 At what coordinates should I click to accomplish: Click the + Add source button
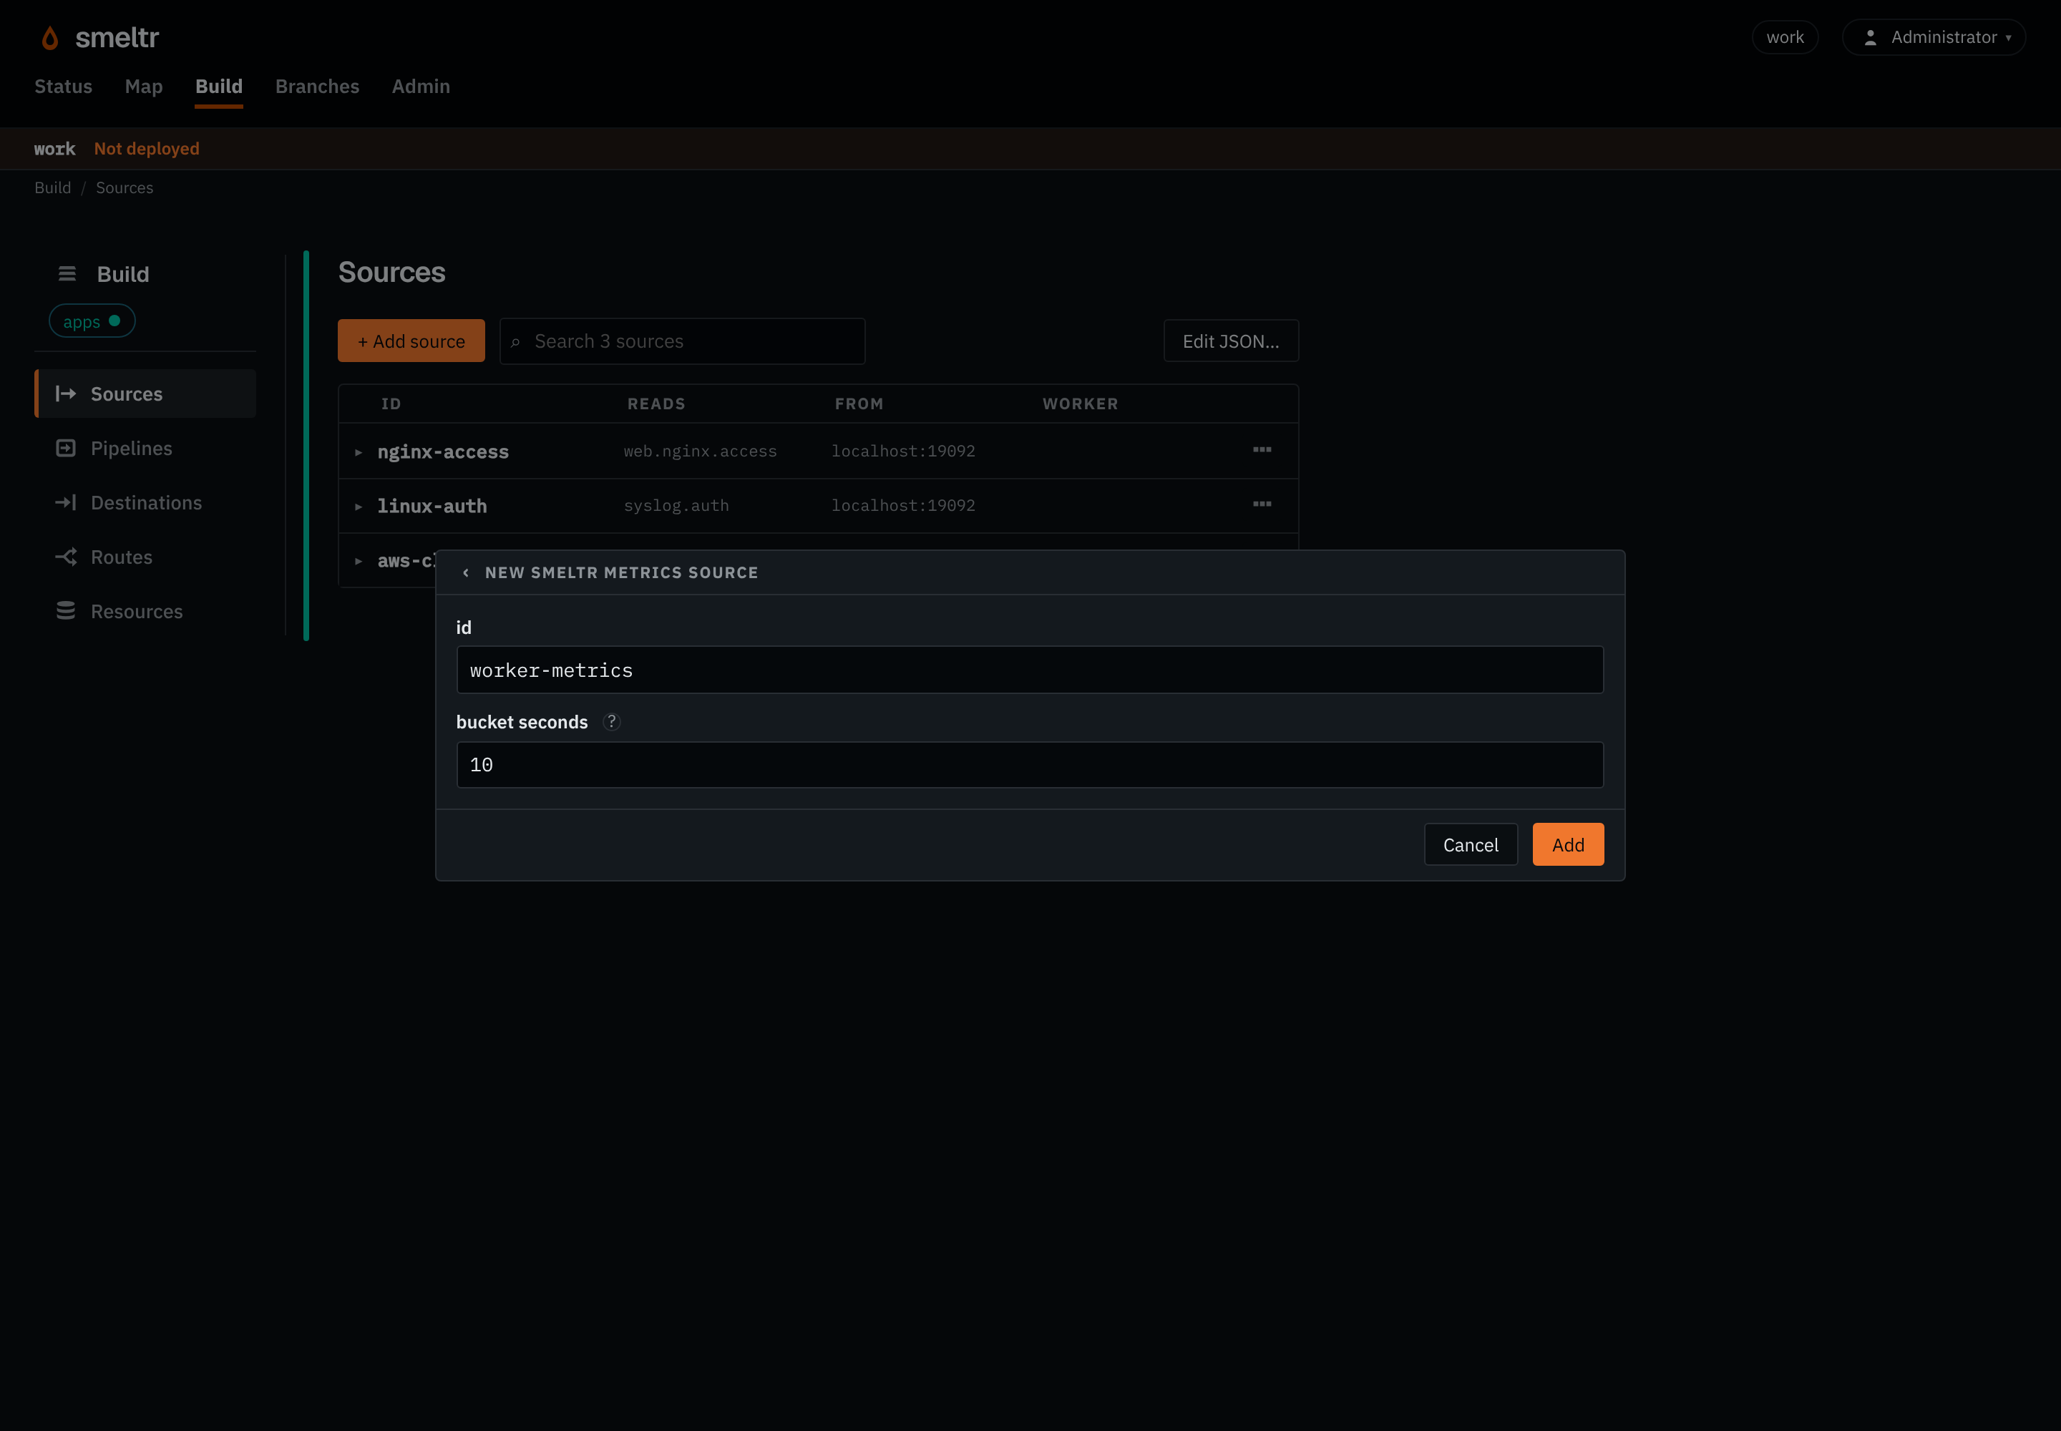pyautogui.click(x=411, y=341)
